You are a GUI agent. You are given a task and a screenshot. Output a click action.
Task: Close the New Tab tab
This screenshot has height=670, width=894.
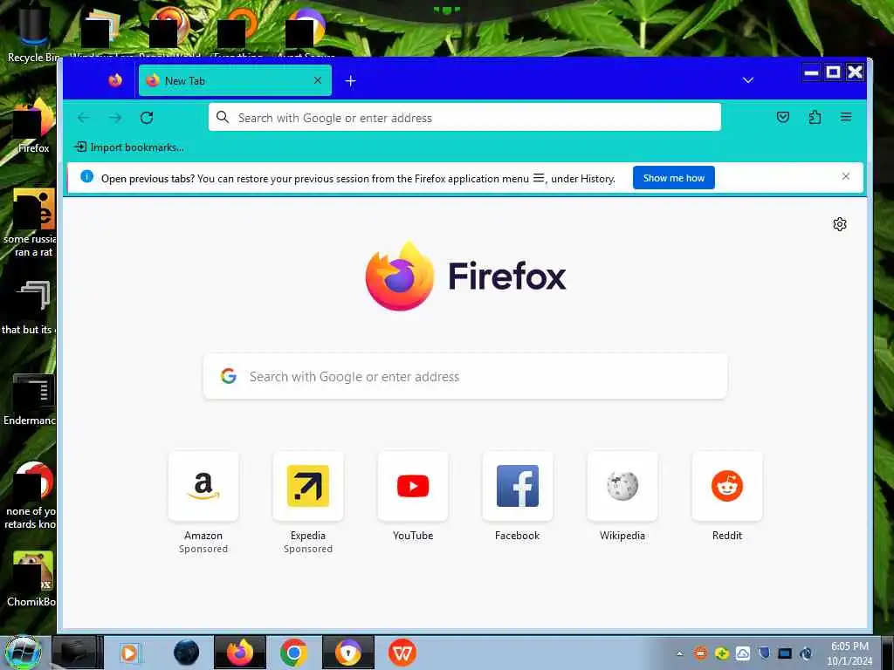(x=318, y=80)
